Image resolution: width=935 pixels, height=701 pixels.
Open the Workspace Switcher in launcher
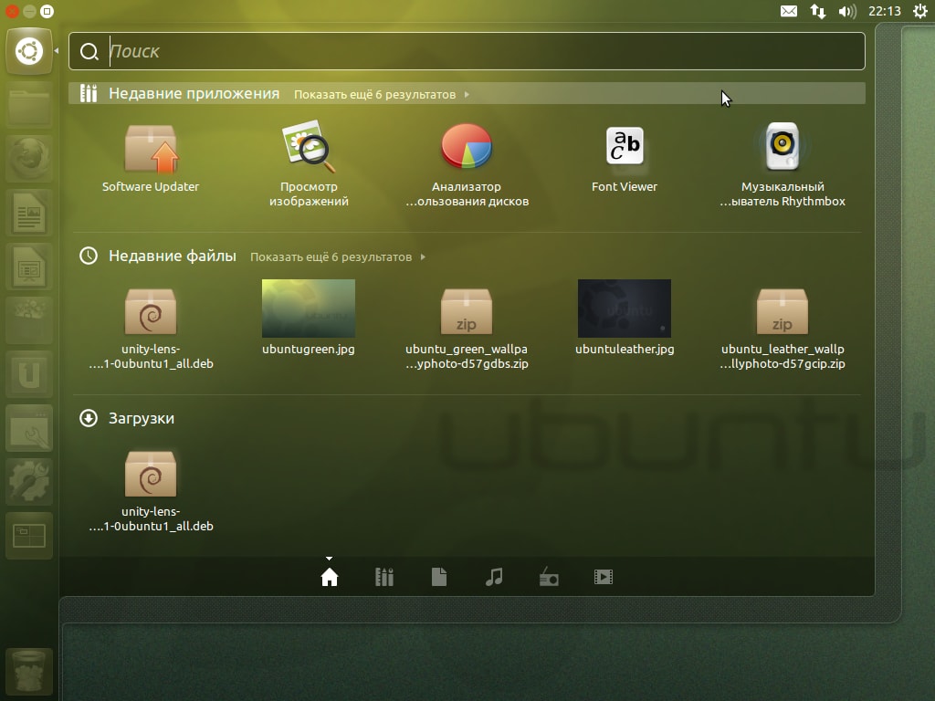(29, 535)
